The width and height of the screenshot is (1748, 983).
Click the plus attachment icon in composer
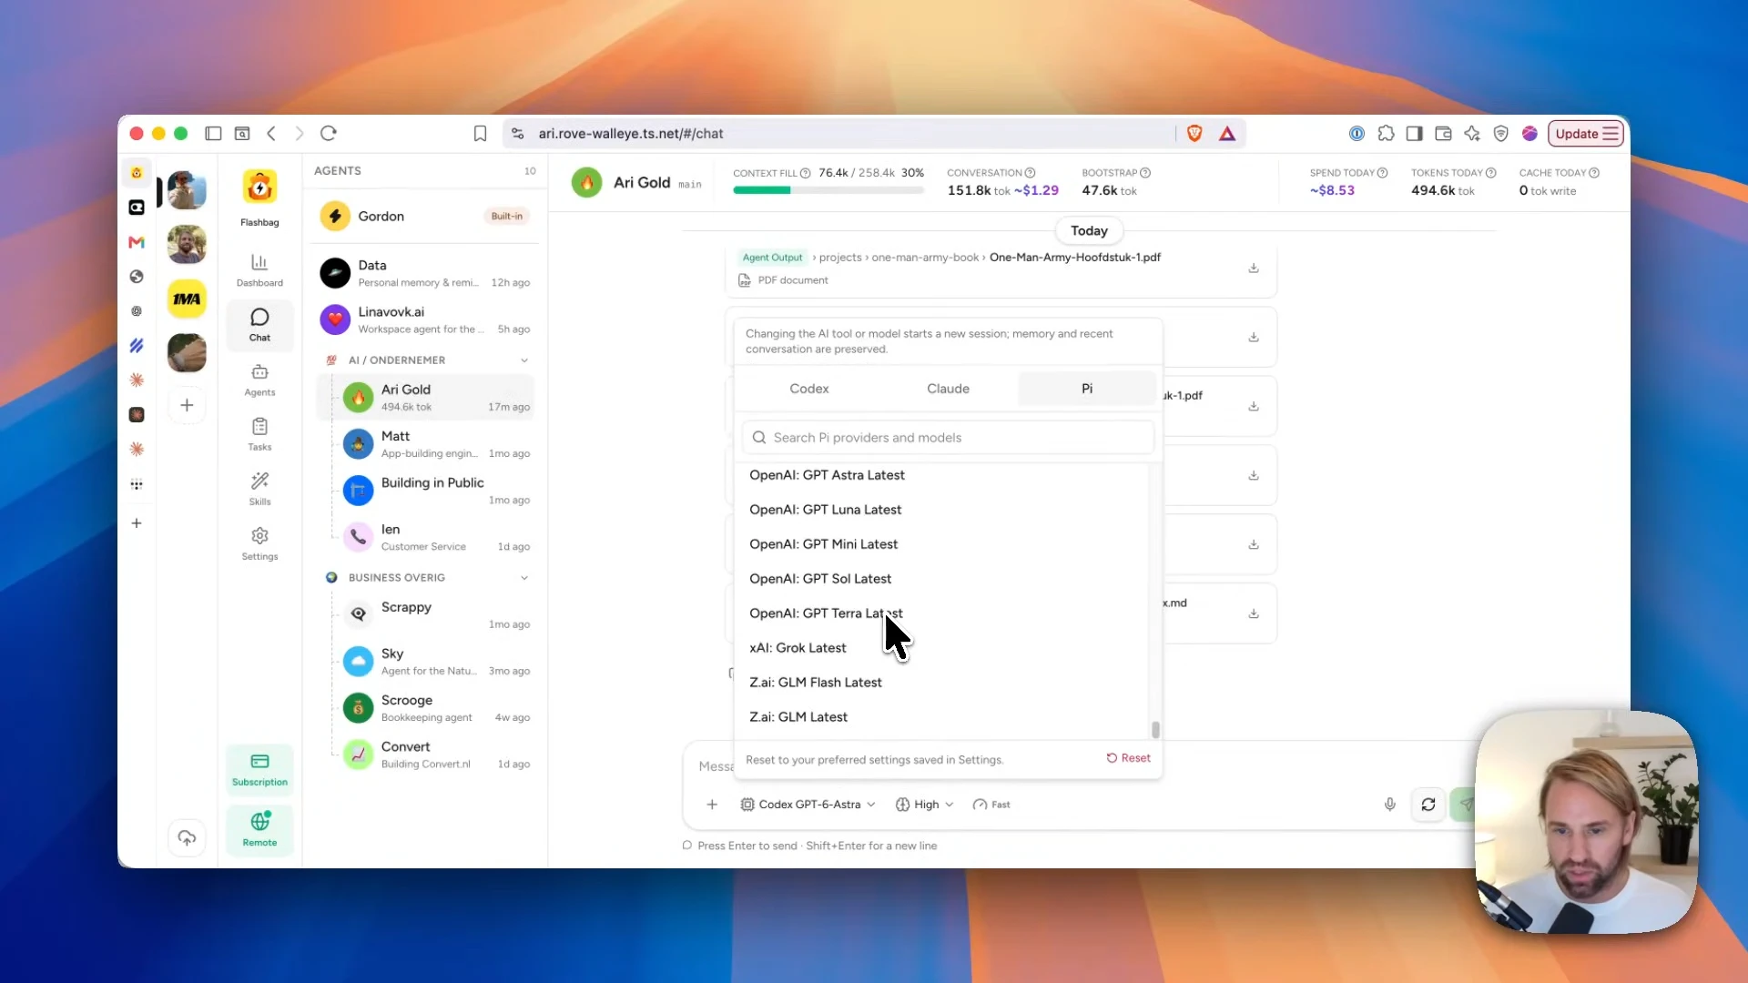click(712, 805)
